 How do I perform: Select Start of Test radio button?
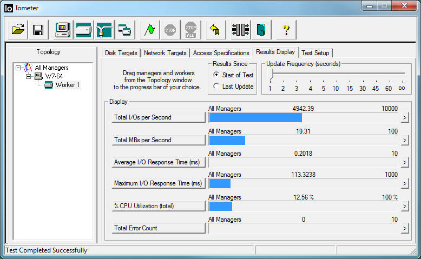coord(216,75)
